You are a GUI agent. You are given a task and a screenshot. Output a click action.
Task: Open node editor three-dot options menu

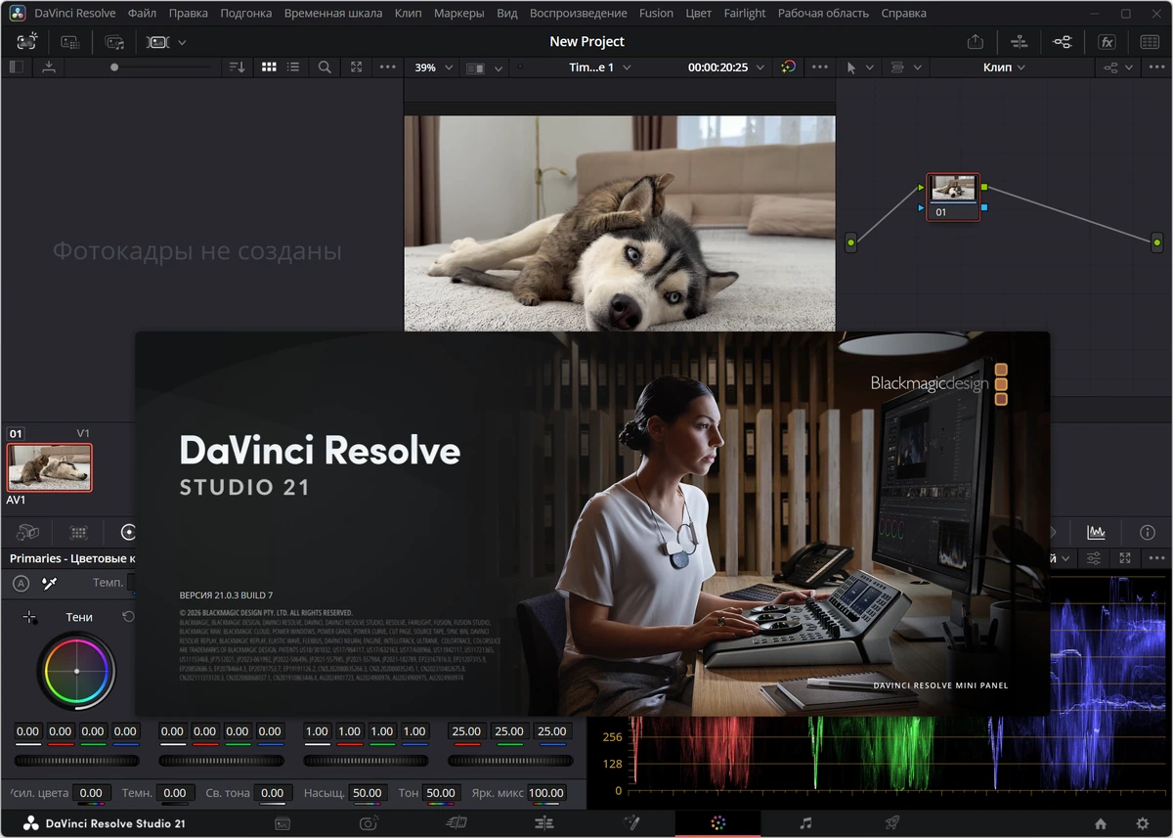(x=1154, y=67)
